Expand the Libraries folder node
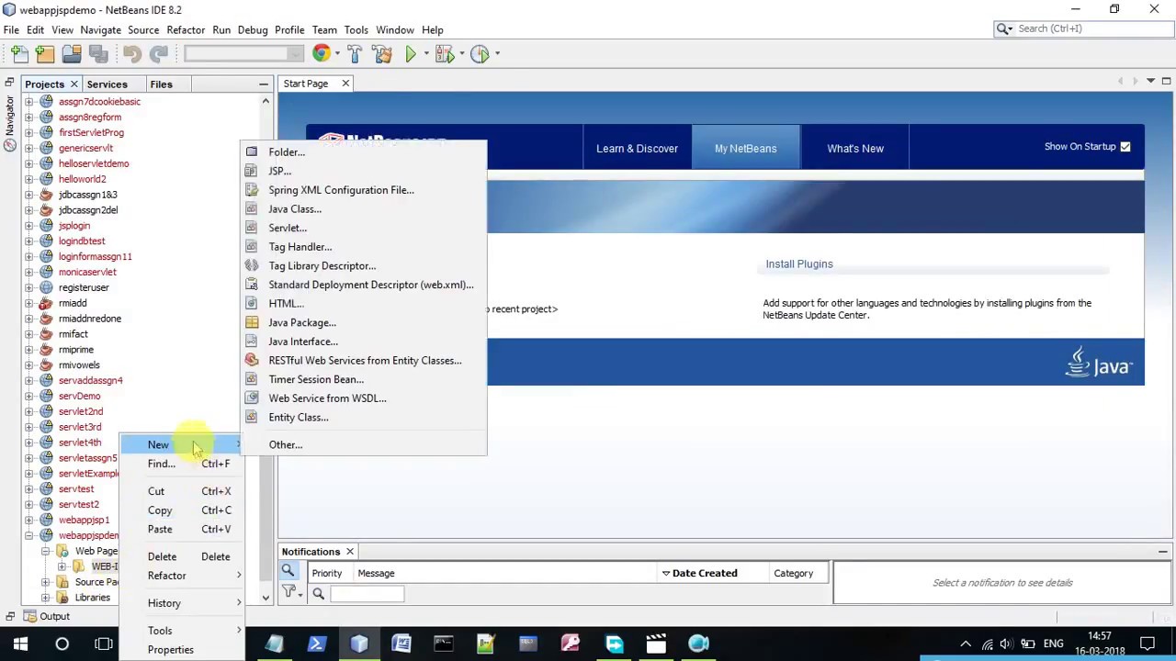 pos(45,598)
